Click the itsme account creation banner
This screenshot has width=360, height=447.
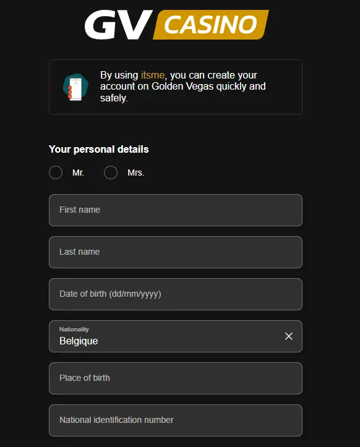(176, 87)
